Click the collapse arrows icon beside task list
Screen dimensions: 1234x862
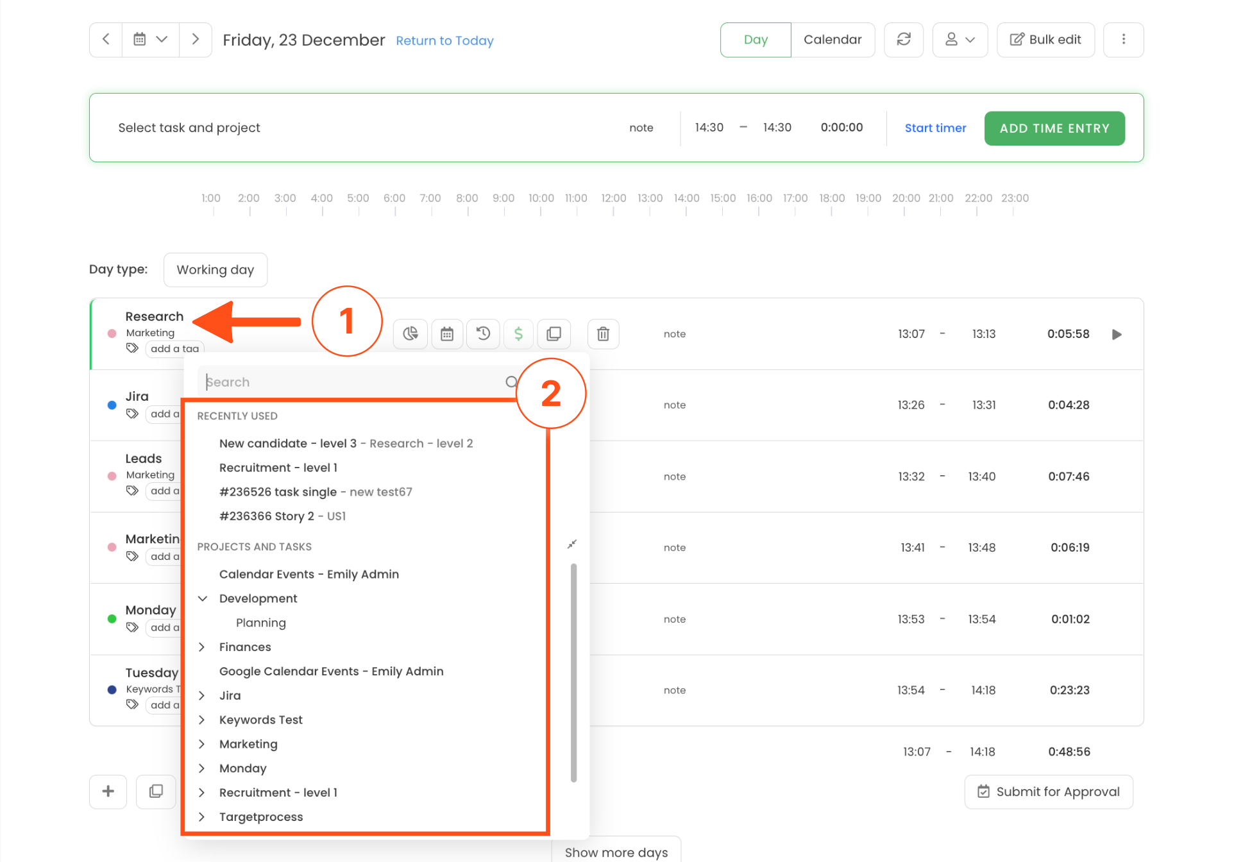coord(571,545)
